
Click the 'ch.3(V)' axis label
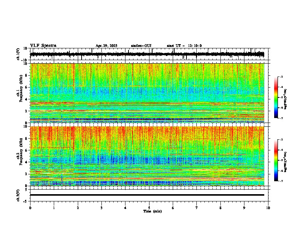point(18,195)
